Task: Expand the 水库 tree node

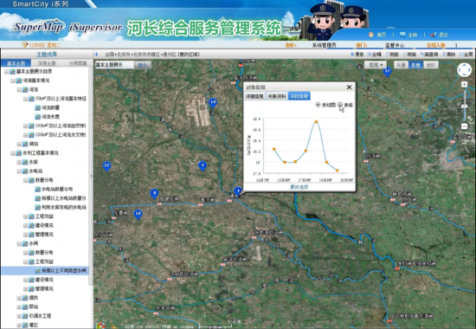Action: [x=19, y=162]
